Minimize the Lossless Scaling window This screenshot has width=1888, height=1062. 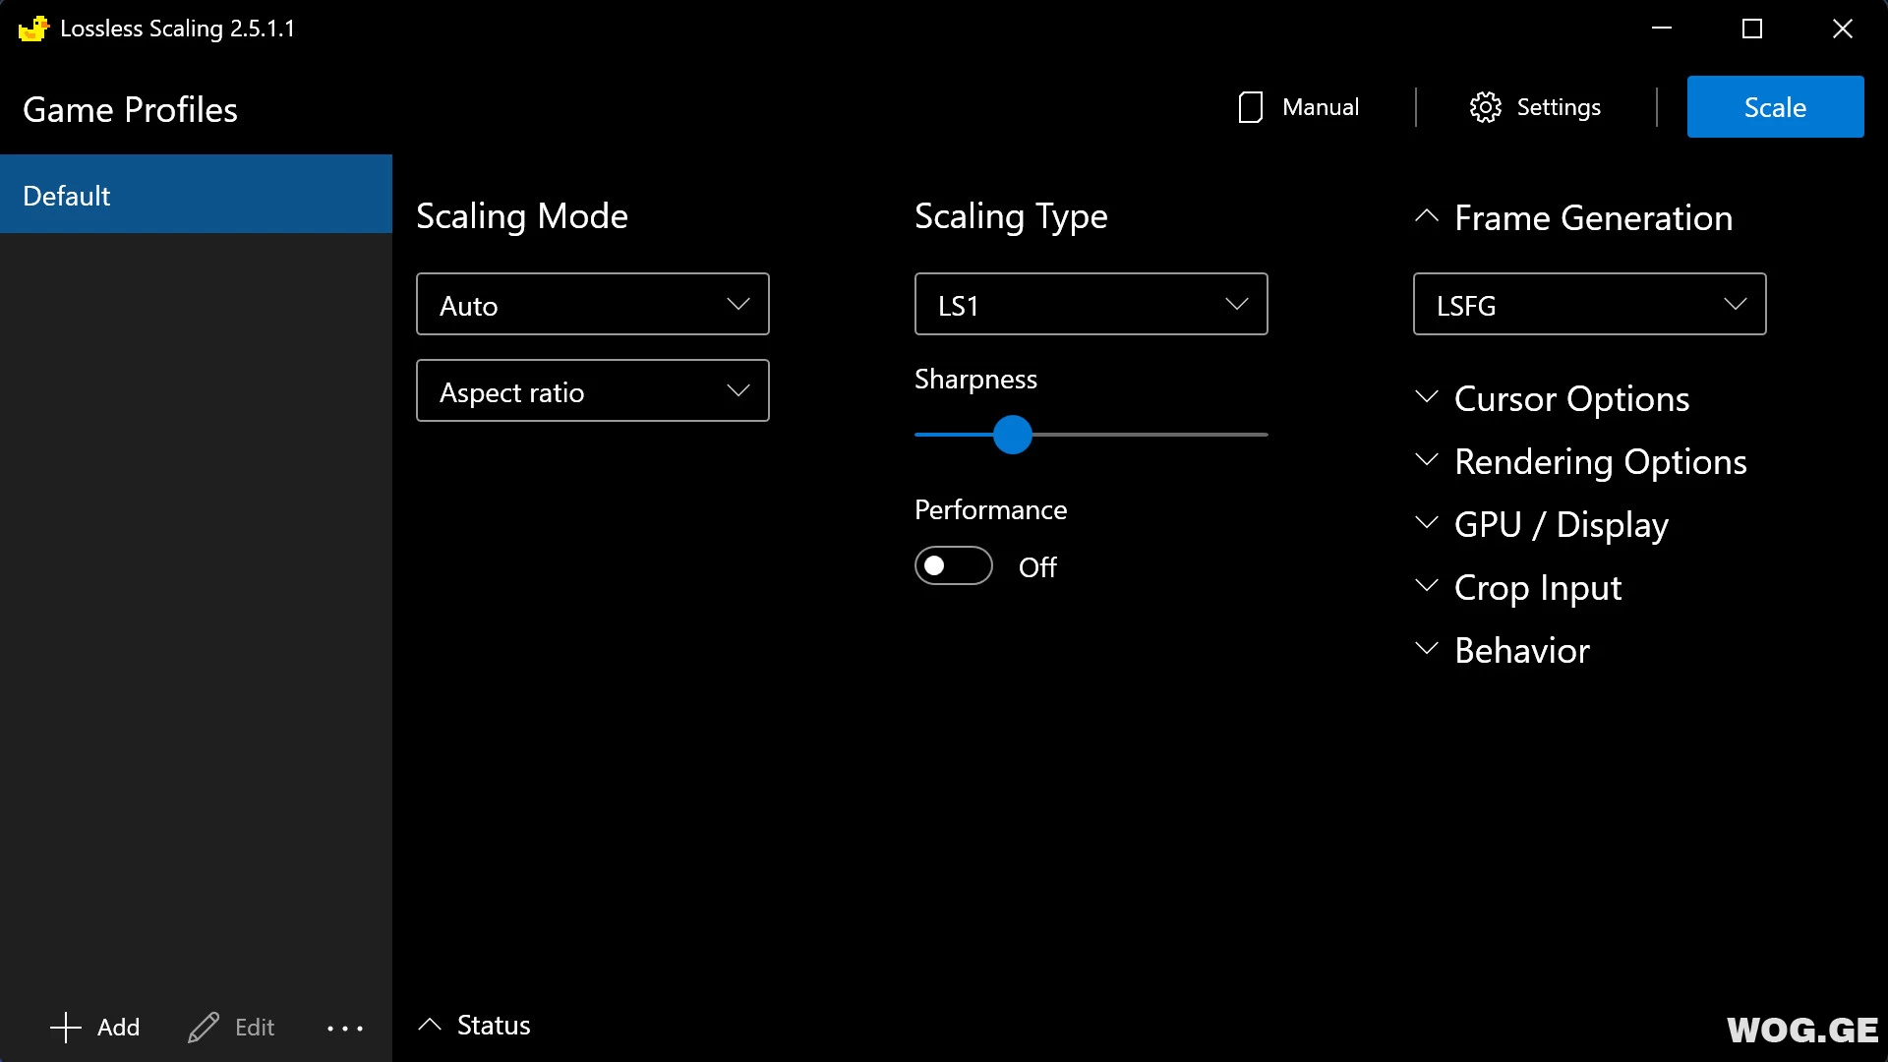tap(1662, 29)
